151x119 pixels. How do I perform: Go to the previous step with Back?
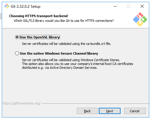click(x=87, y=111)
